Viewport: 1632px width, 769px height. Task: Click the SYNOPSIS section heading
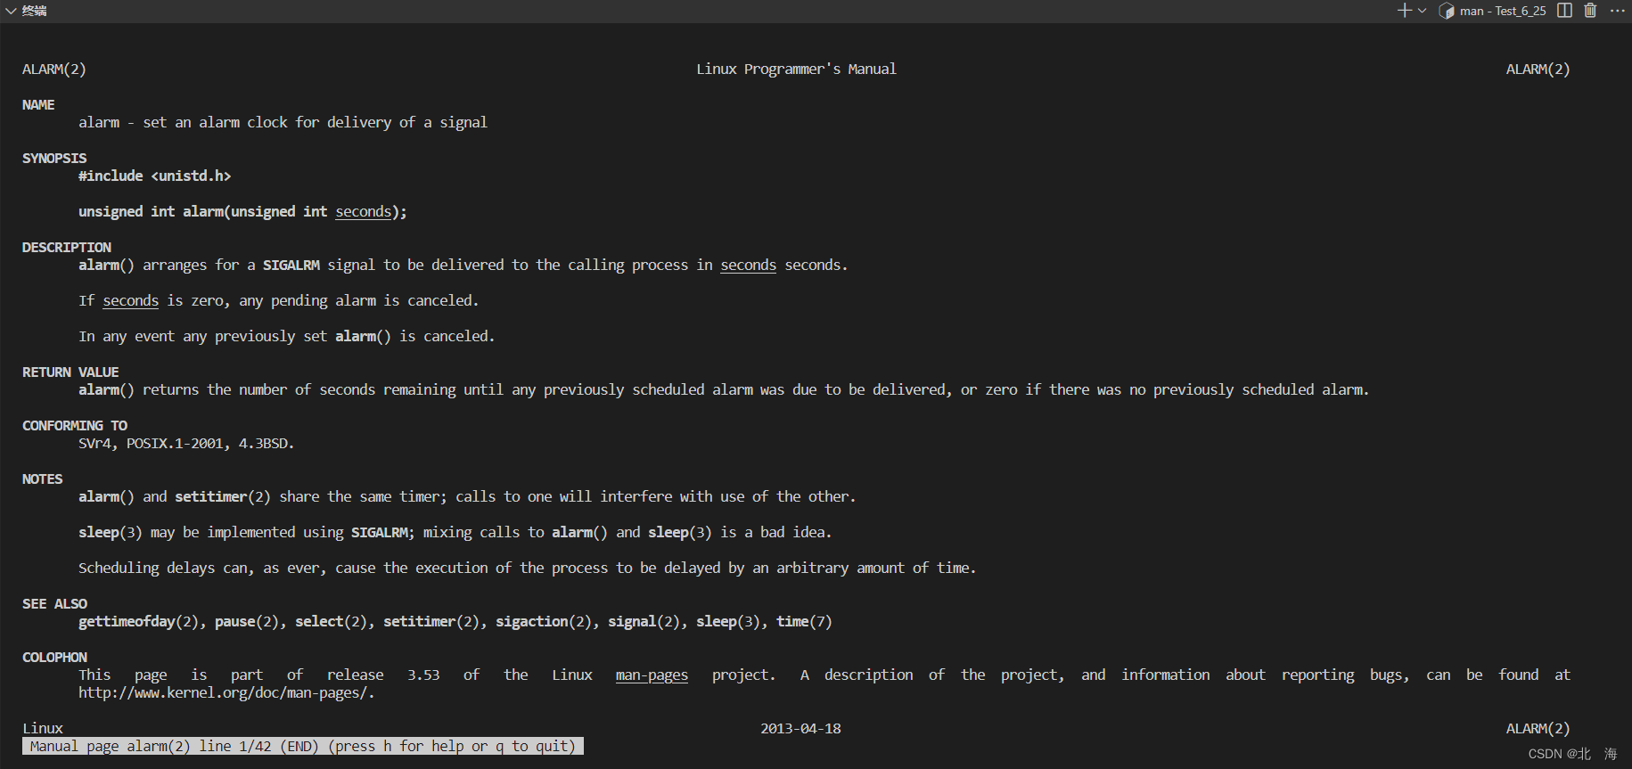tap(54, 158)
